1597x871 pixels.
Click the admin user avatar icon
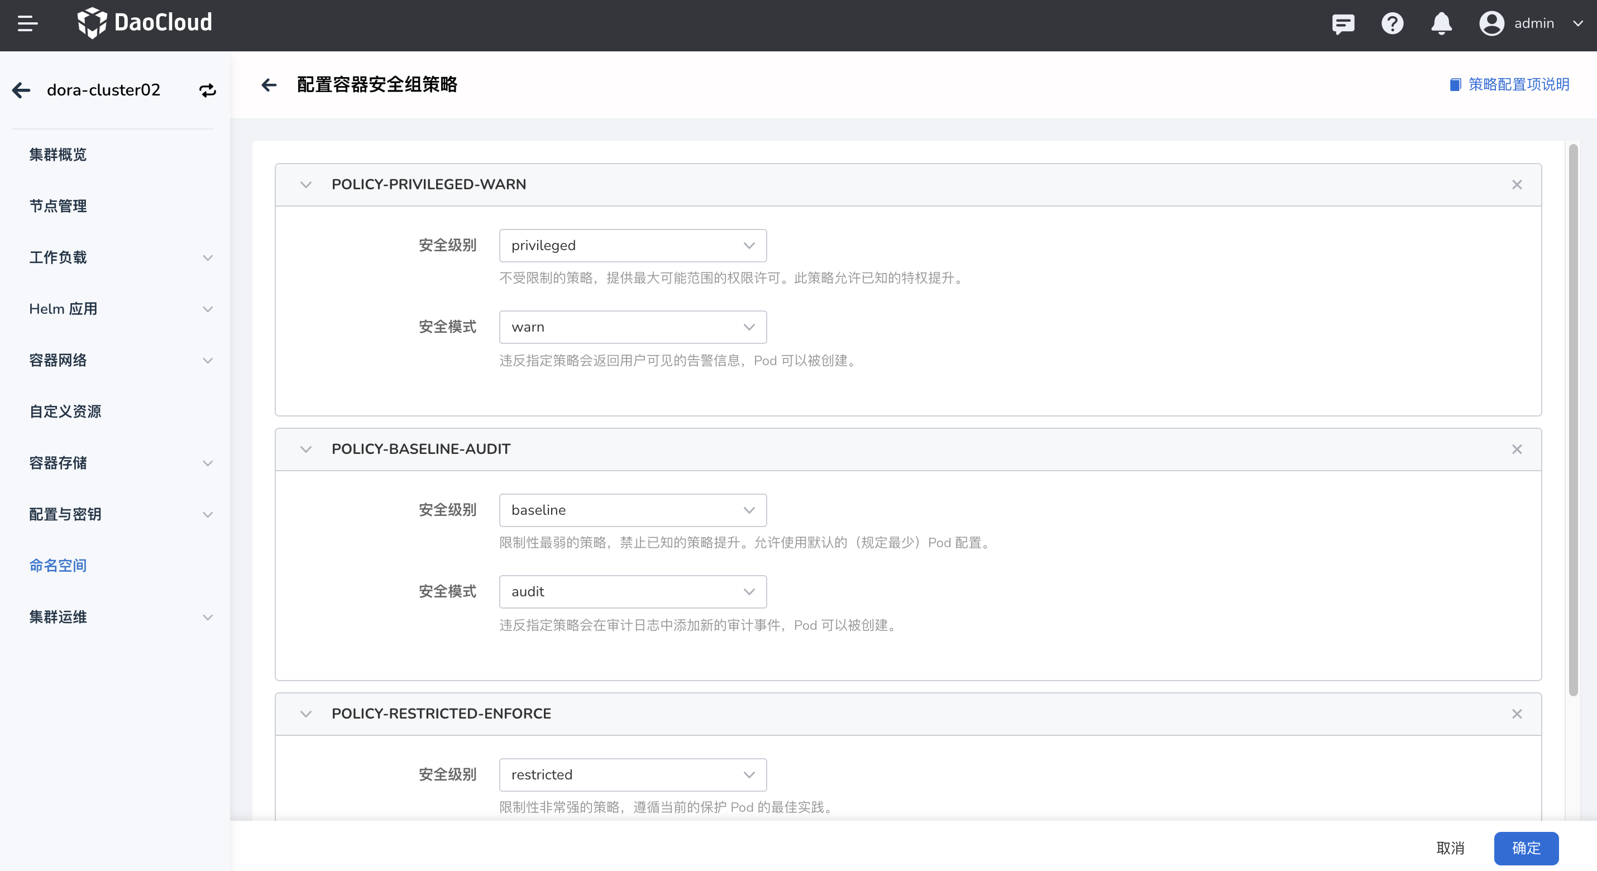click(x=1491, y=23)
